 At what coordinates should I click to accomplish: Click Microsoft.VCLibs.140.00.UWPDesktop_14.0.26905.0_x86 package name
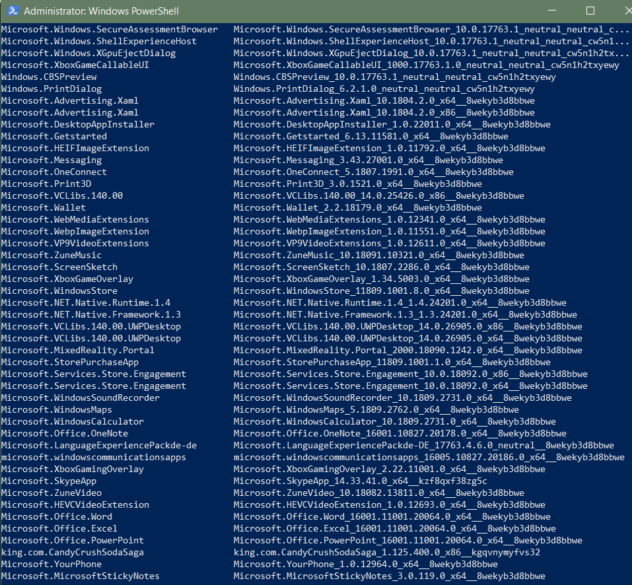coord(408,327)
